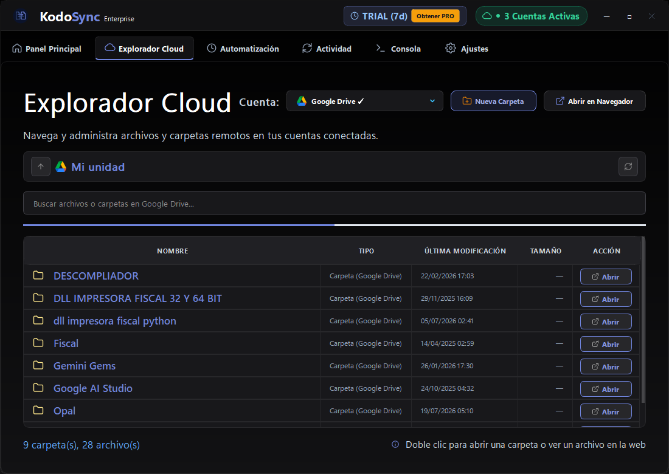Switch to the Explorador Cloud tab
669x474 pixels.
pos(145,49)
